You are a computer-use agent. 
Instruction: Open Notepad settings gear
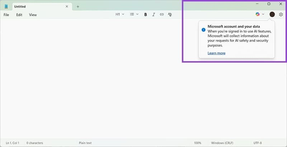[281, 14]
